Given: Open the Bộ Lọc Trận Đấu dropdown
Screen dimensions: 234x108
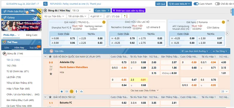Looking at the screenshot, I should (x=54, y=16).
